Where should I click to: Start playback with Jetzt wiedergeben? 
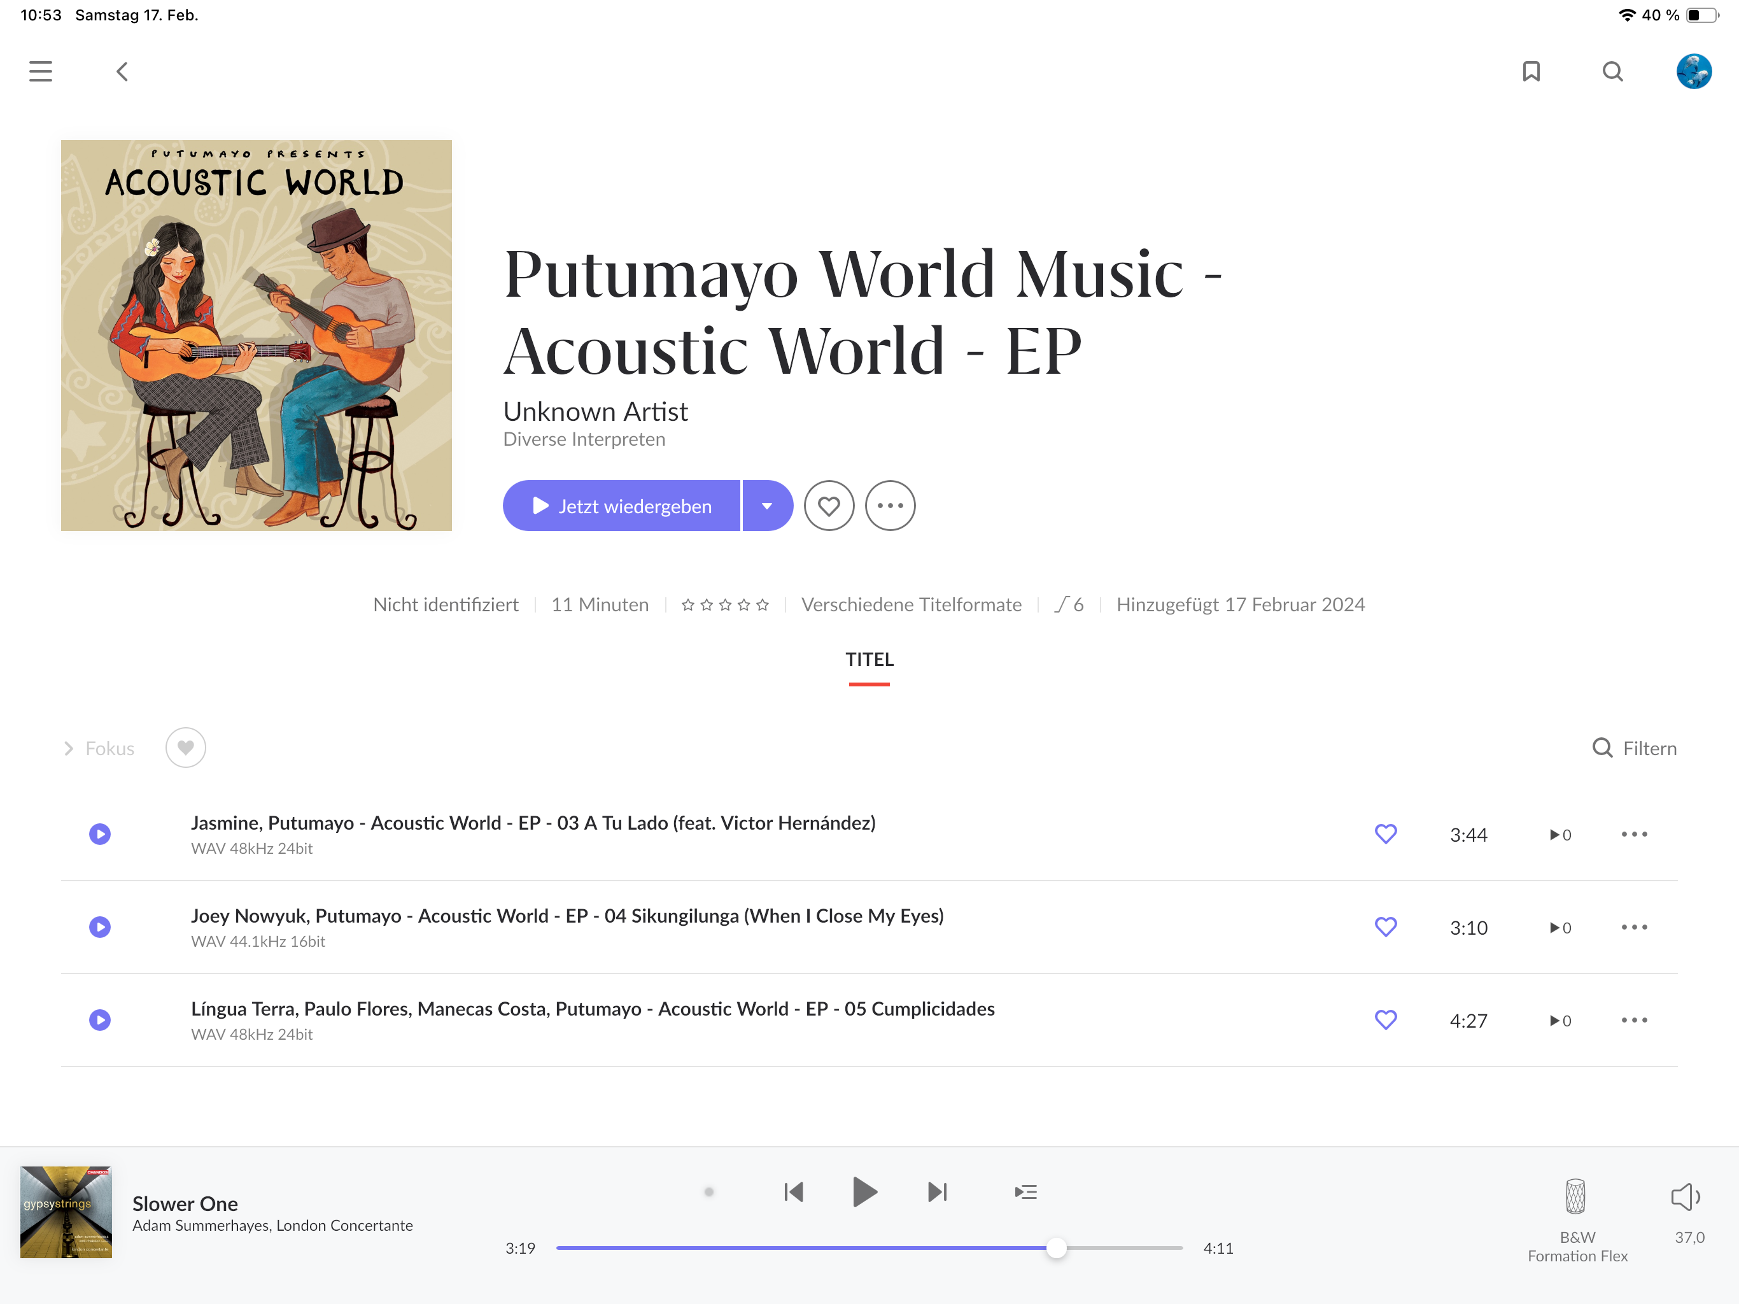click(x=621, y=506)
